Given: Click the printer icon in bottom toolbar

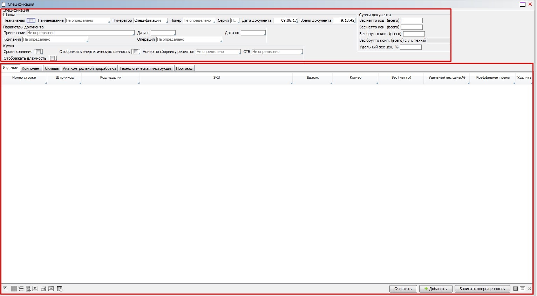Looking at the screenshot, I should (x=44, y=289).
